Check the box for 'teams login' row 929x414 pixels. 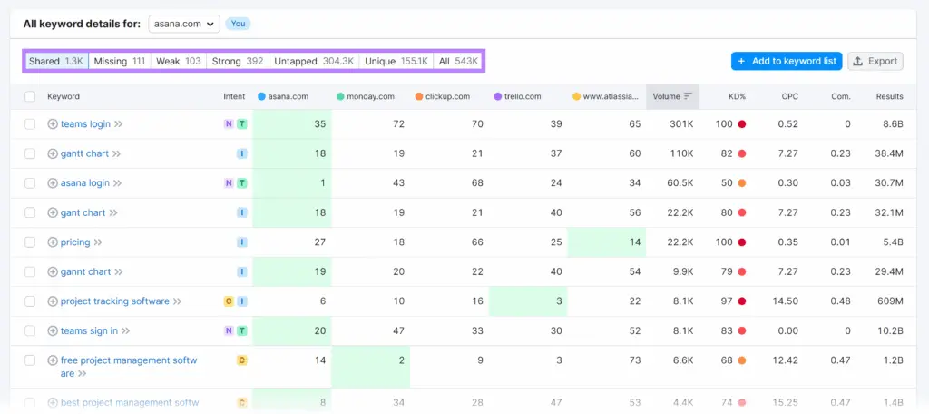coord(30,124)
